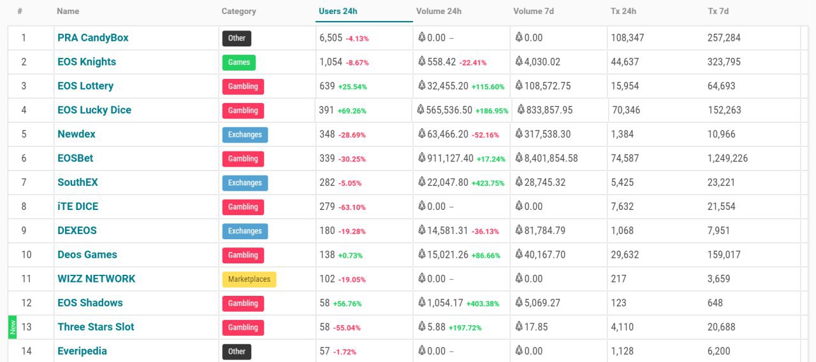
Task: Click Gambling tag on EOS Shadows row
Action: click(243, 303)
